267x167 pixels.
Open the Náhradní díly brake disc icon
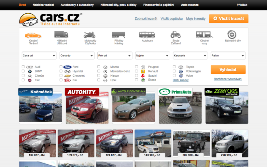tap(232, 34)
